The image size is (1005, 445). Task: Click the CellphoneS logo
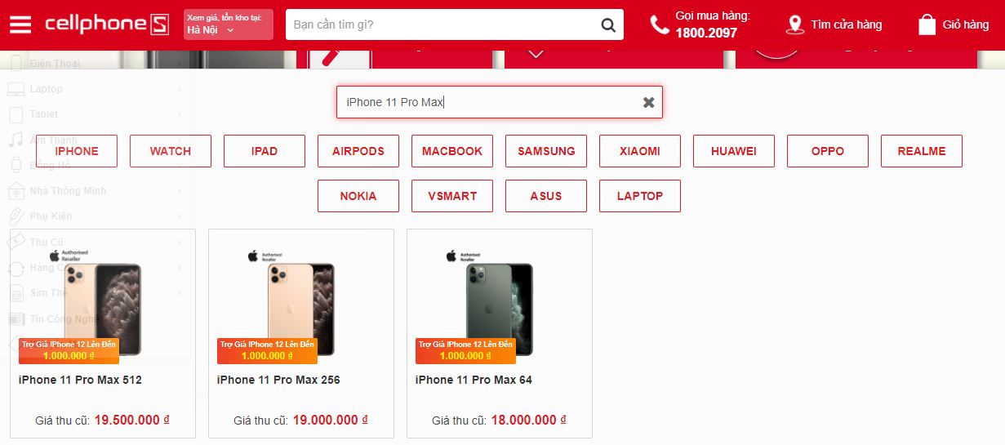[106, 24]
